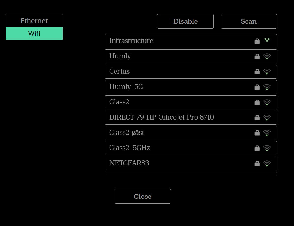The width and height of the screenshot is (294, 226).
Task: Click the lock icon for Certus
Action: point(257,72)
